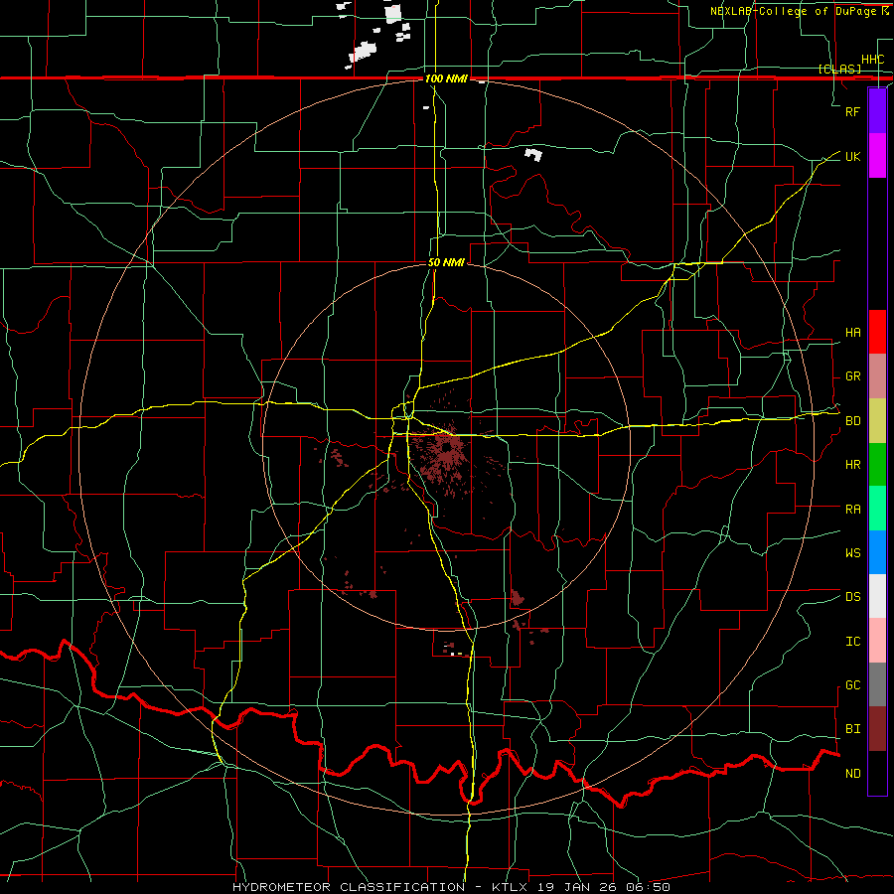The image size is (894, 894).
Task: Click the dark green HR legend swatch
Action: pos(877,465)
